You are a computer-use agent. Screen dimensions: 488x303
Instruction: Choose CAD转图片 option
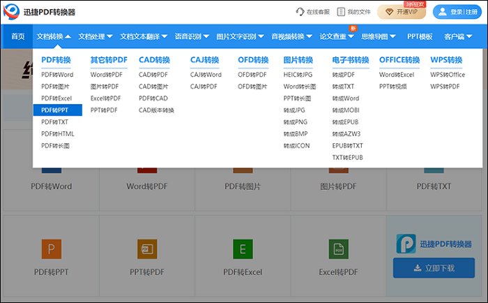(x=153, y=87)
